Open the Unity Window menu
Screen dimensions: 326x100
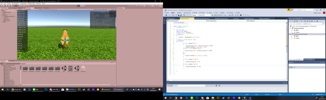39,4
